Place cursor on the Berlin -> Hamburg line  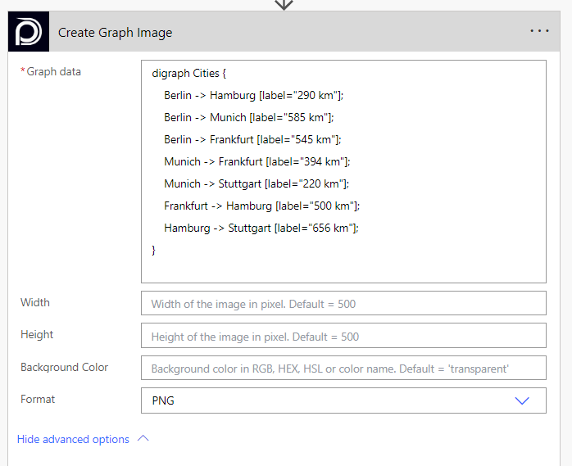pyautogui.click(x=253, y=95)
